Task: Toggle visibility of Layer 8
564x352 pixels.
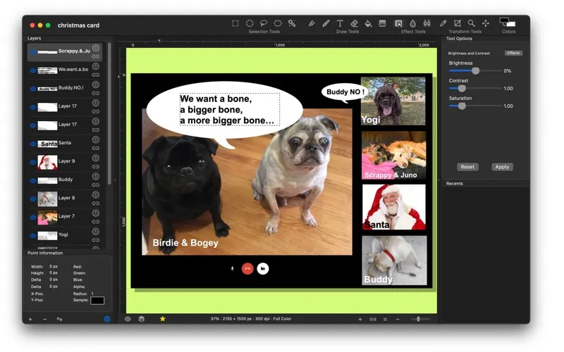Action: (x=32, y=199)
